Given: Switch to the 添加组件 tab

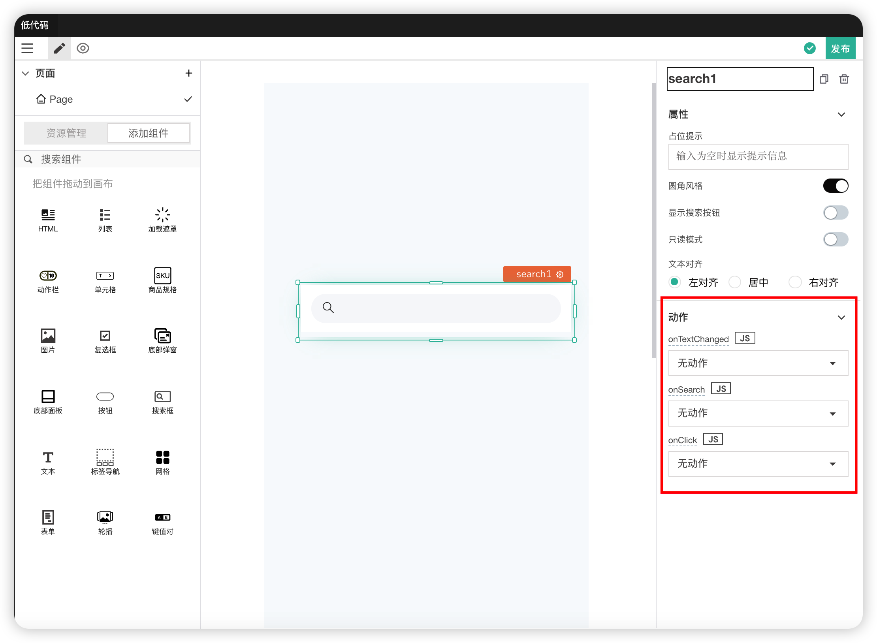Looking at the screenshot, I should [148, 133].
